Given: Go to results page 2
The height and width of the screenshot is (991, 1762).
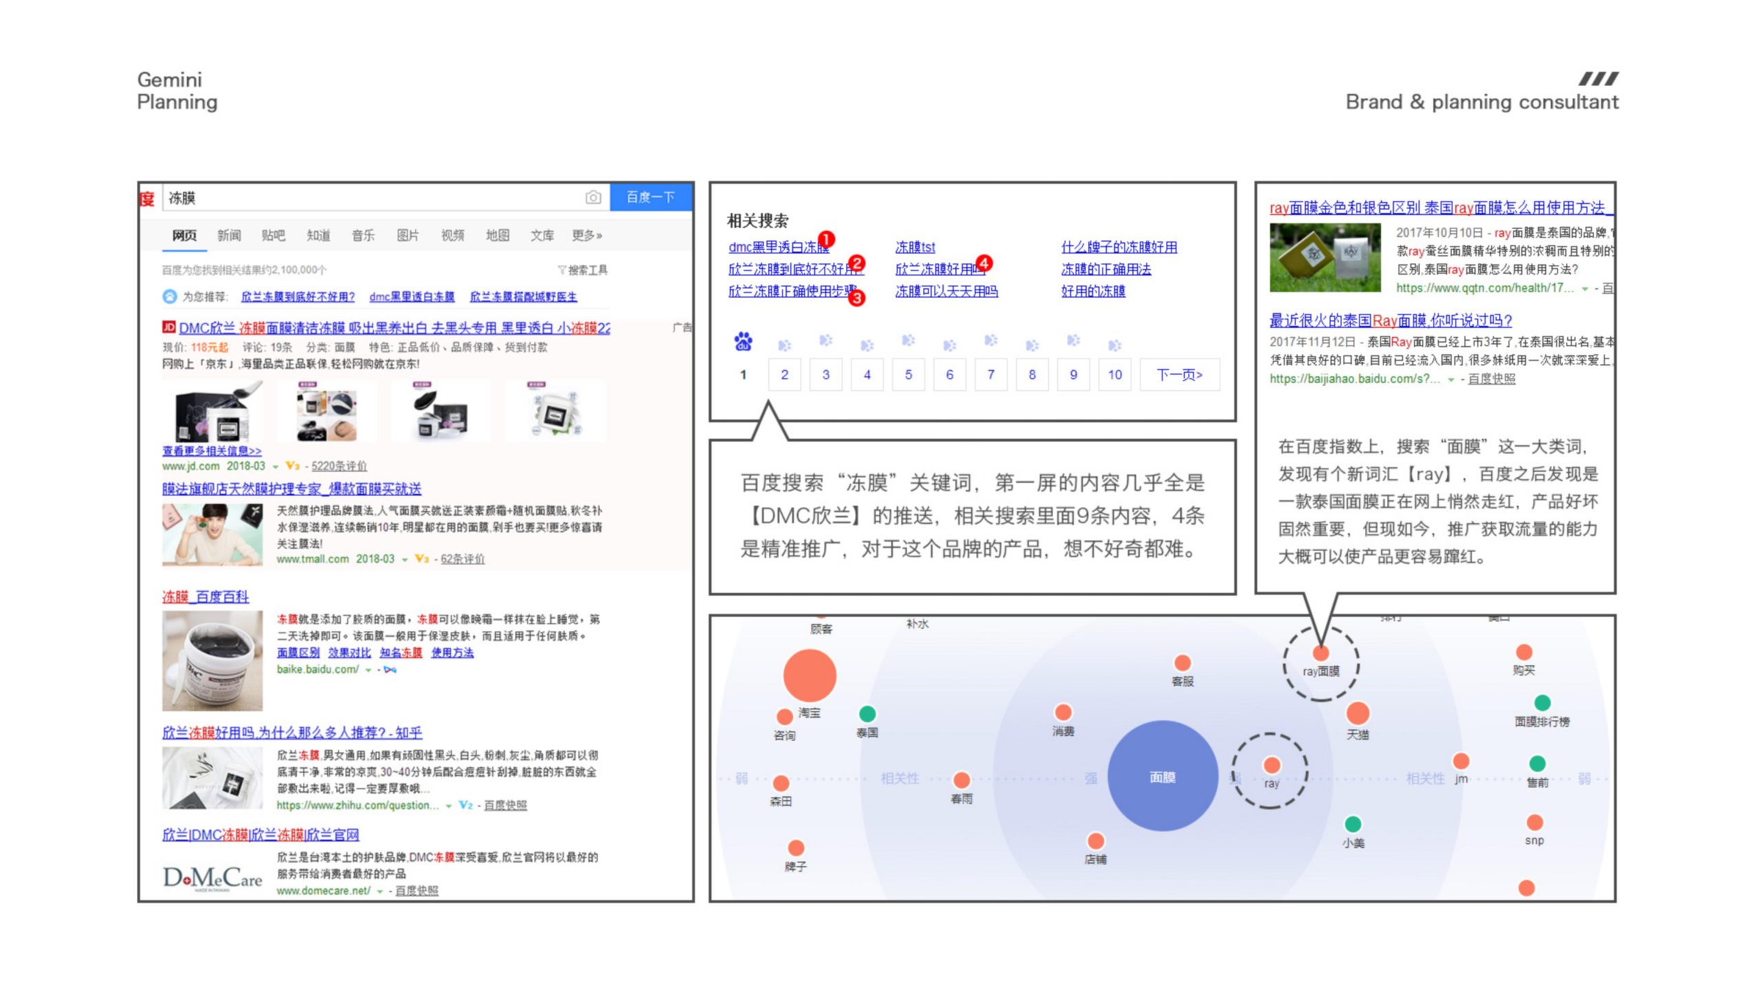Looking at the screenshot, I should click(784, 374).
